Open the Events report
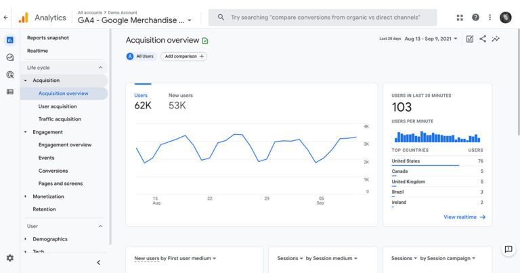 click(x=47, y=158)
